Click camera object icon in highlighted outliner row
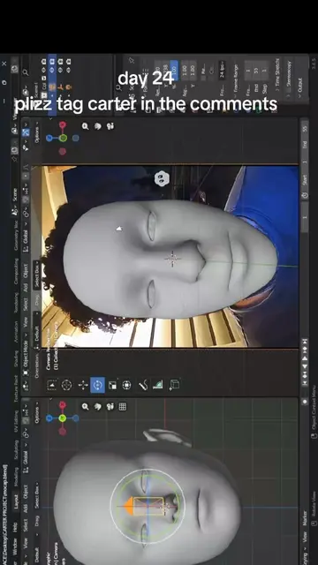The height and width of the screenshot is (565, 318). [x=52, y=87]
